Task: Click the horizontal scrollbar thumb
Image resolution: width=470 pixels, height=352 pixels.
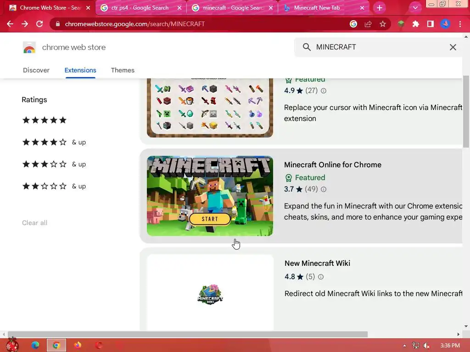Action: click(188, 334)
